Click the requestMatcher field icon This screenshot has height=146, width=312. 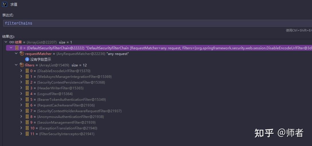22,54
